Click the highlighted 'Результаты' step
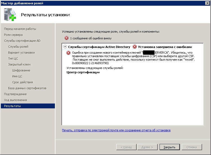 pyautogui.click(x=12, y=106)
